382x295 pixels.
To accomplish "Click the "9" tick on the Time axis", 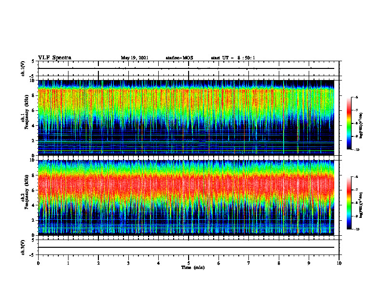I will (309, 263).
